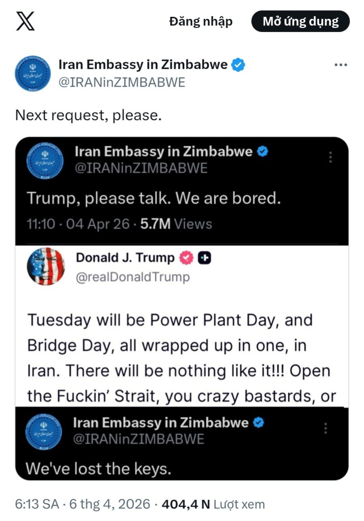
Task: Click the X logo in header
Action: pyautogui.click(x=25, y=21)
